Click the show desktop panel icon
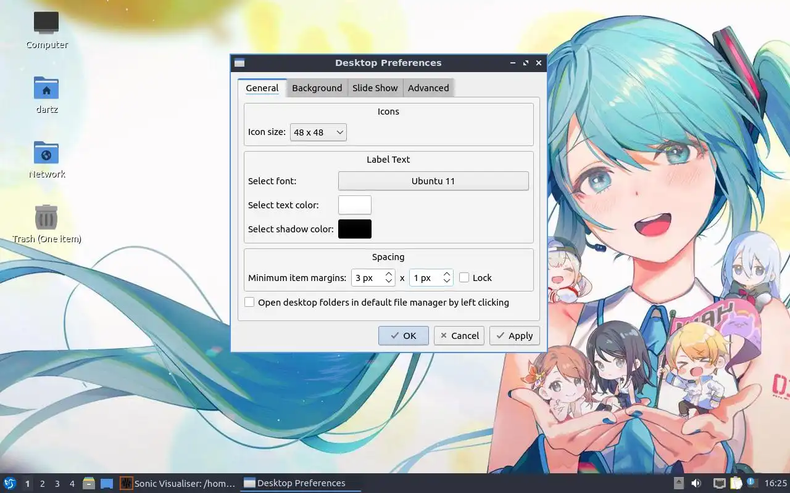Image resolution: width=790 pixels, height=493 pixels. point(107,483)
